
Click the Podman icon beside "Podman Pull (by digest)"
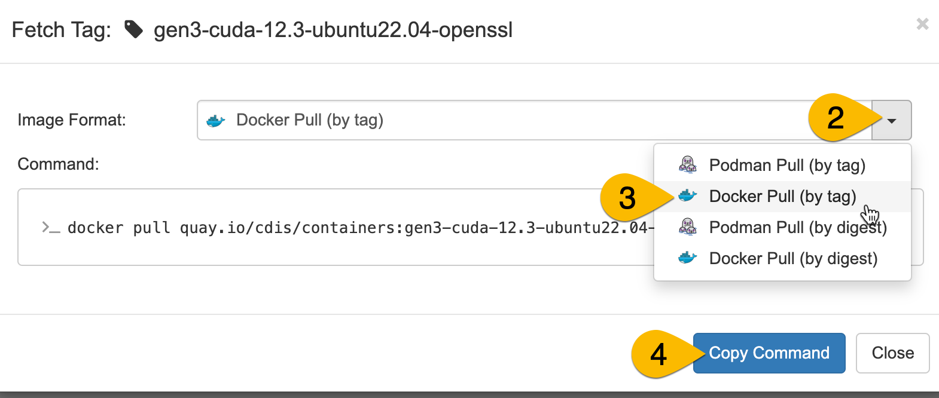tap(688, 227)
